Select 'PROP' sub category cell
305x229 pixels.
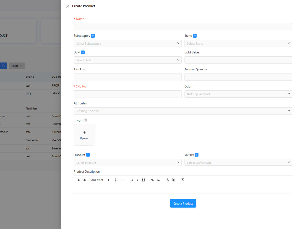pos(55,86)
